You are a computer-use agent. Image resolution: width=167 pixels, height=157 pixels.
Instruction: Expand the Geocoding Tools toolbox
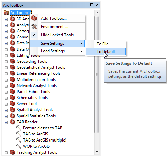pos(6,62)
